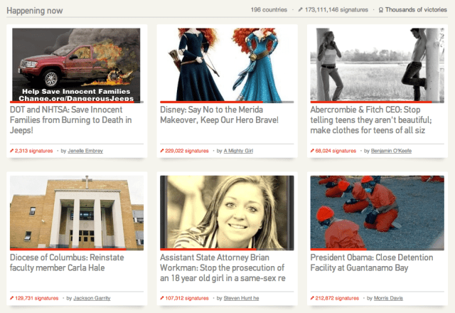
Task: Click the 2,313 signatures count
Action: 33,151
